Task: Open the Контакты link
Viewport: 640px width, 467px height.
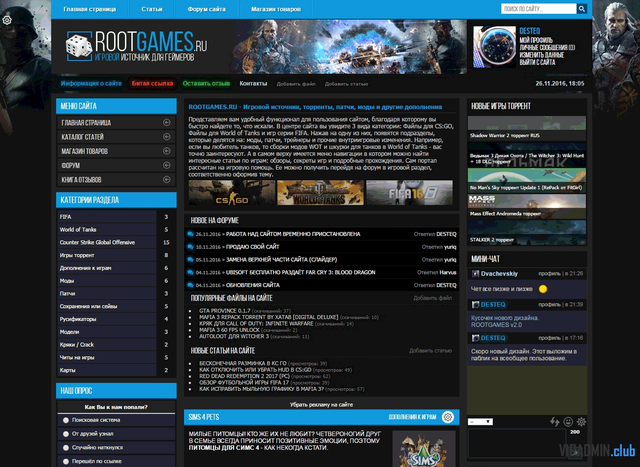Action: click(x=253, y=84)
